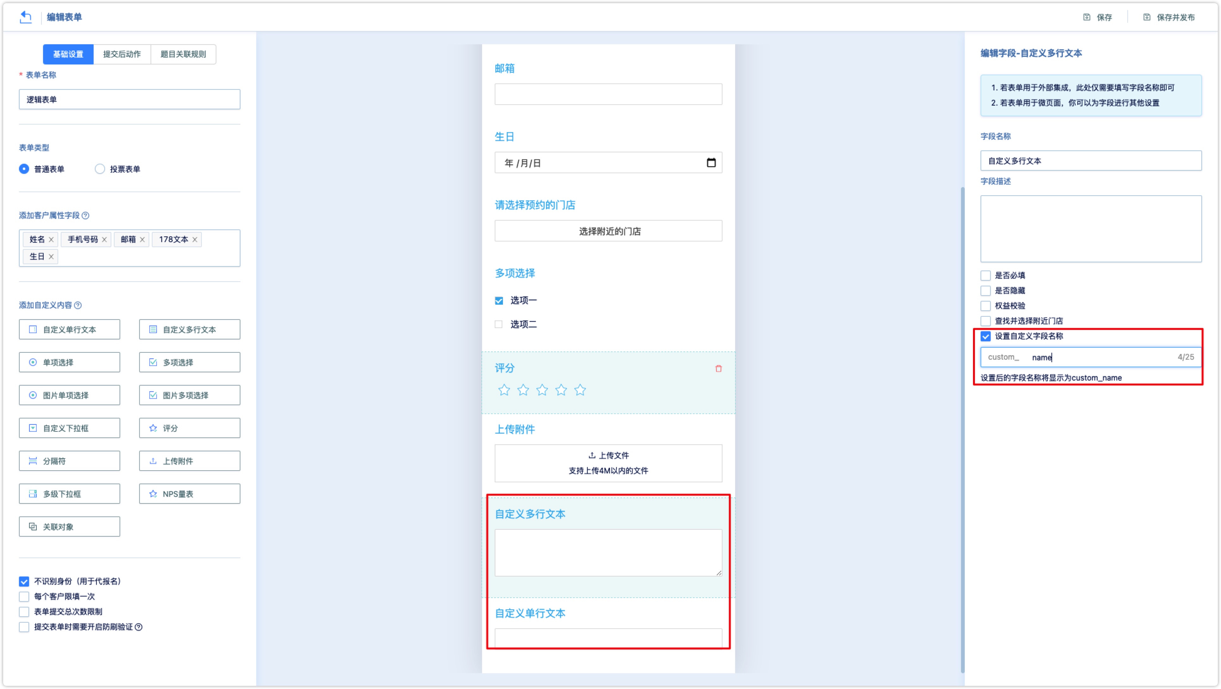Uncheck 选项一 in 多项选择 preview
This screenshot has height=689, width=1221.
(499, 301)
